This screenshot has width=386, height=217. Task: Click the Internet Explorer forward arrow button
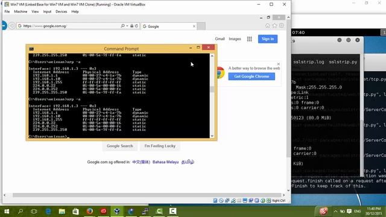(x=11, y=25)
